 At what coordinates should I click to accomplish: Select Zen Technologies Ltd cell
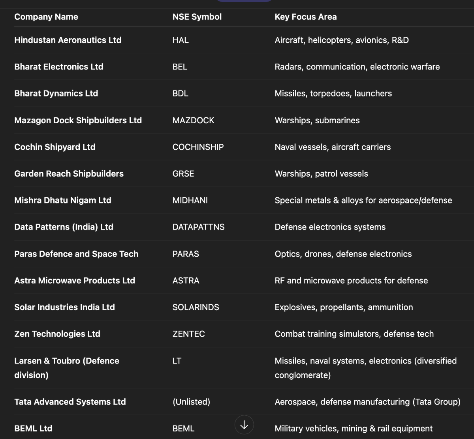coord(57,334)
